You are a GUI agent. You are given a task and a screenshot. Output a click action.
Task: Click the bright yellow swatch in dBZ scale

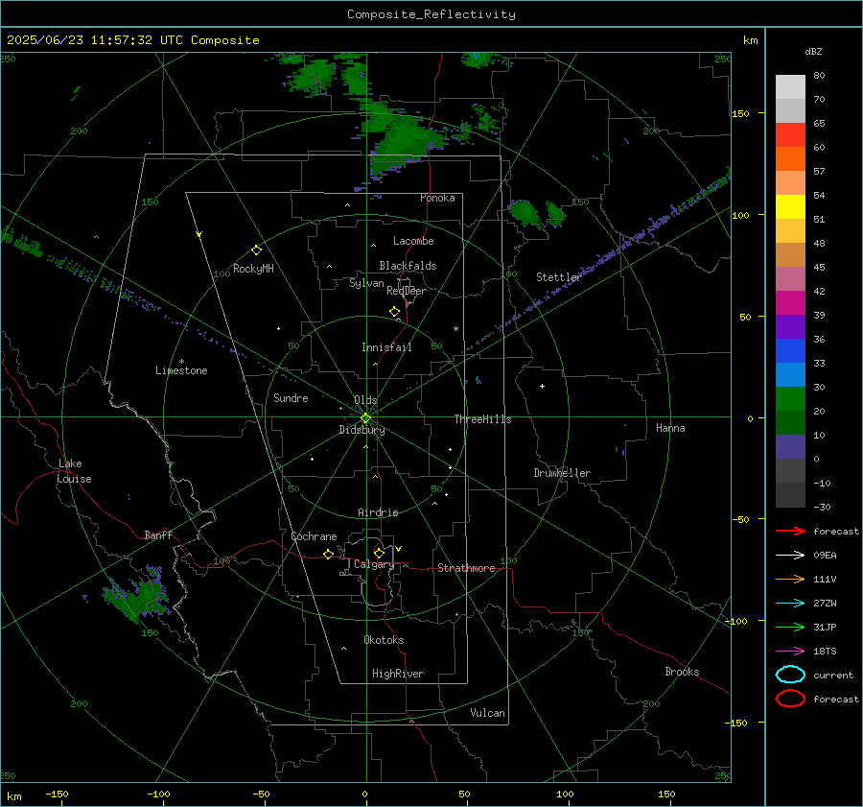(790, 206)
